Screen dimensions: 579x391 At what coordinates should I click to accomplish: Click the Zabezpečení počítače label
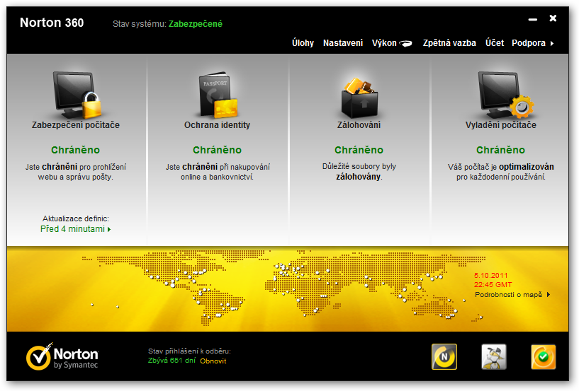76,125
